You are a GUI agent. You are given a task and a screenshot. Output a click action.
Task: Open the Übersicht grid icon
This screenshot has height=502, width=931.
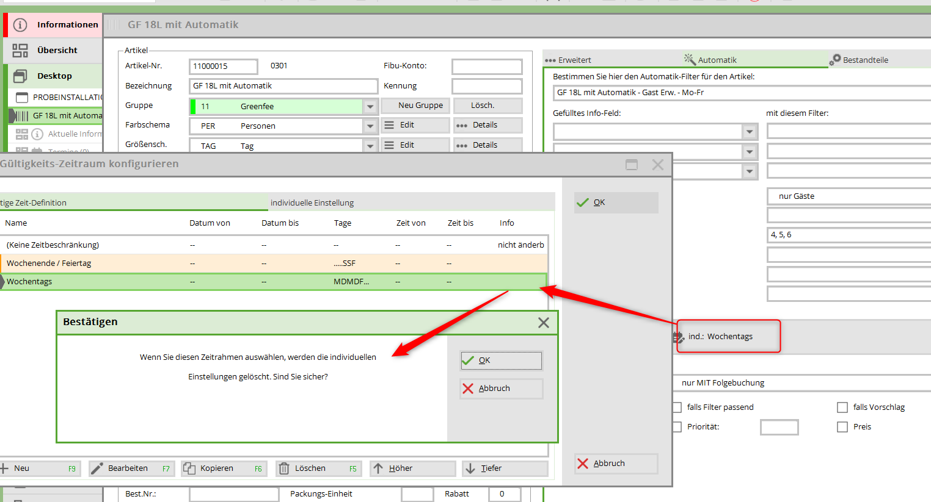coord(20,51)
